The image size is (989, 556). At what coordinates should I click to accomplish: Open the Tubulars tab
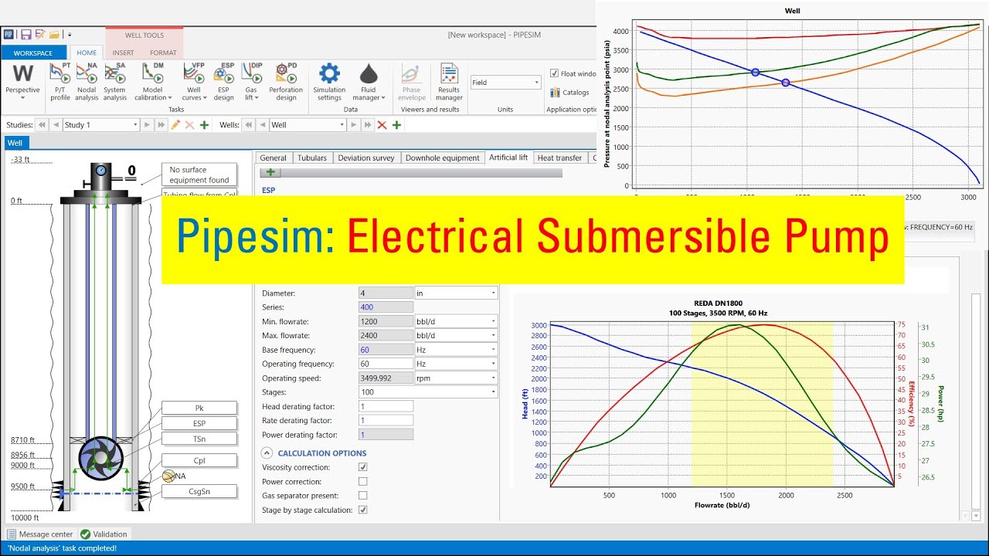(312, 158)
